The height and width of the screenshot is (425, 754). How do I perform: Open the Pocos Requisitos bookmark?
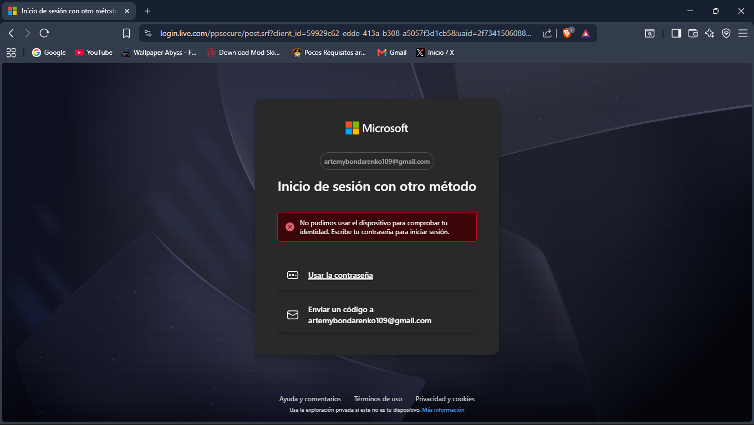coord(329,53)
